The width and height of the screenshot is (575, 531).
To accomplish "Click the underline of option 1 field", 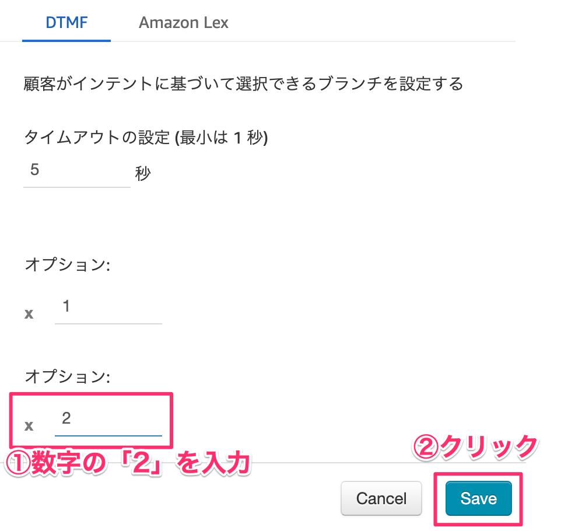I will pyautogui.click(x=108, y=324).
